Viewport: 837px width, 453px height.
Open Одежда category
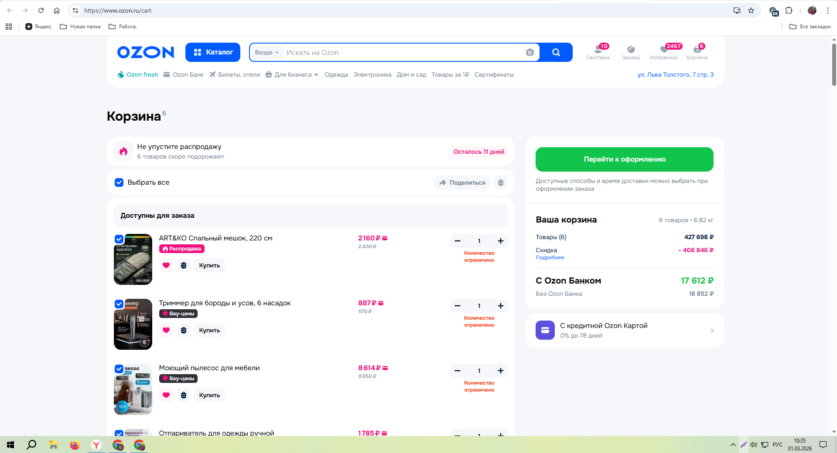[x=336, y=75]
